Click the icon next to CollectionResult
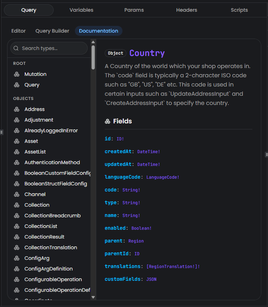 (17, 237)
